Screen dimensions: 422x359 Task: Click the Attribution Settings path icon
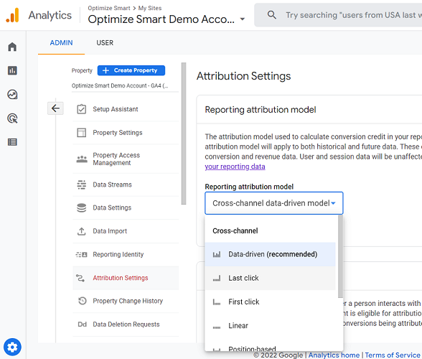80,278
